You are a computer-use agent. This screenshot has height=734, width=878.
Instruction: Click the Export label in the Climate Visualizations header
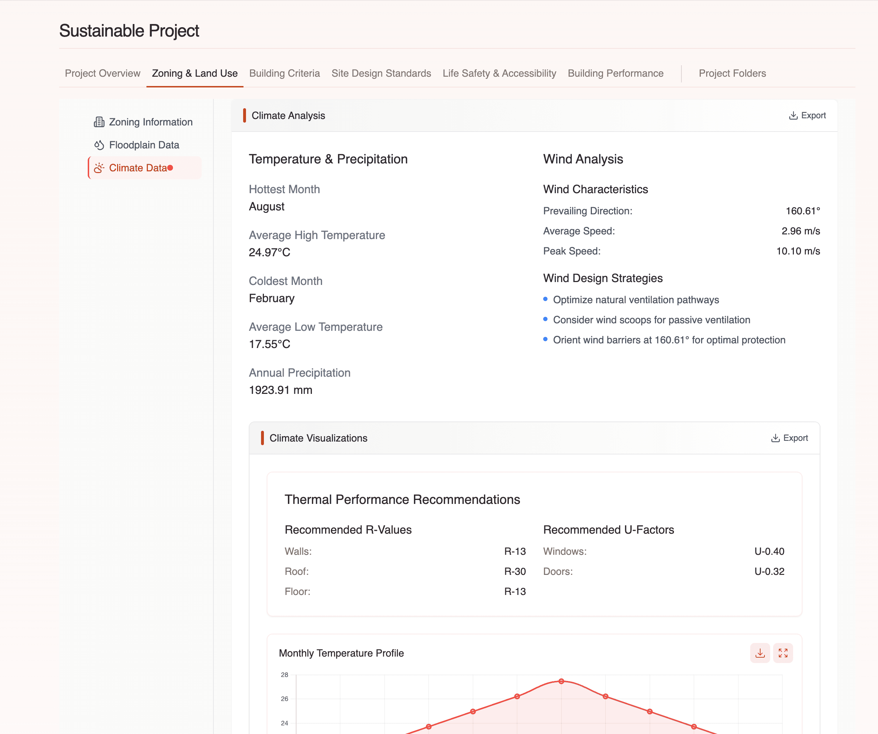pos(795,438)
